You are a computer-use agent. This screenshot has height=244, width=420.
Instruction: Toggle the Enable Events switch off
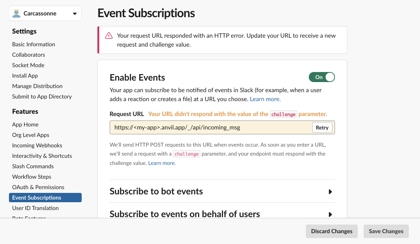tap(322, 77)
